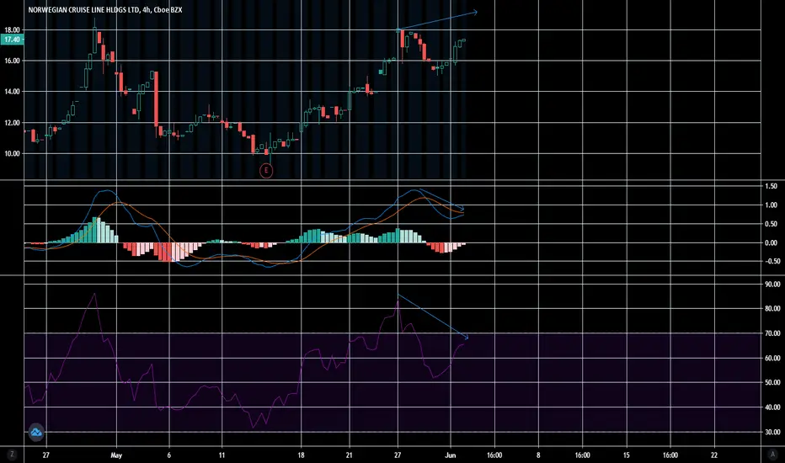The height and width of the screenshot is (463, 785).
Task: Click the MACD scale value 1.00
Action: (x=771, y=205)
